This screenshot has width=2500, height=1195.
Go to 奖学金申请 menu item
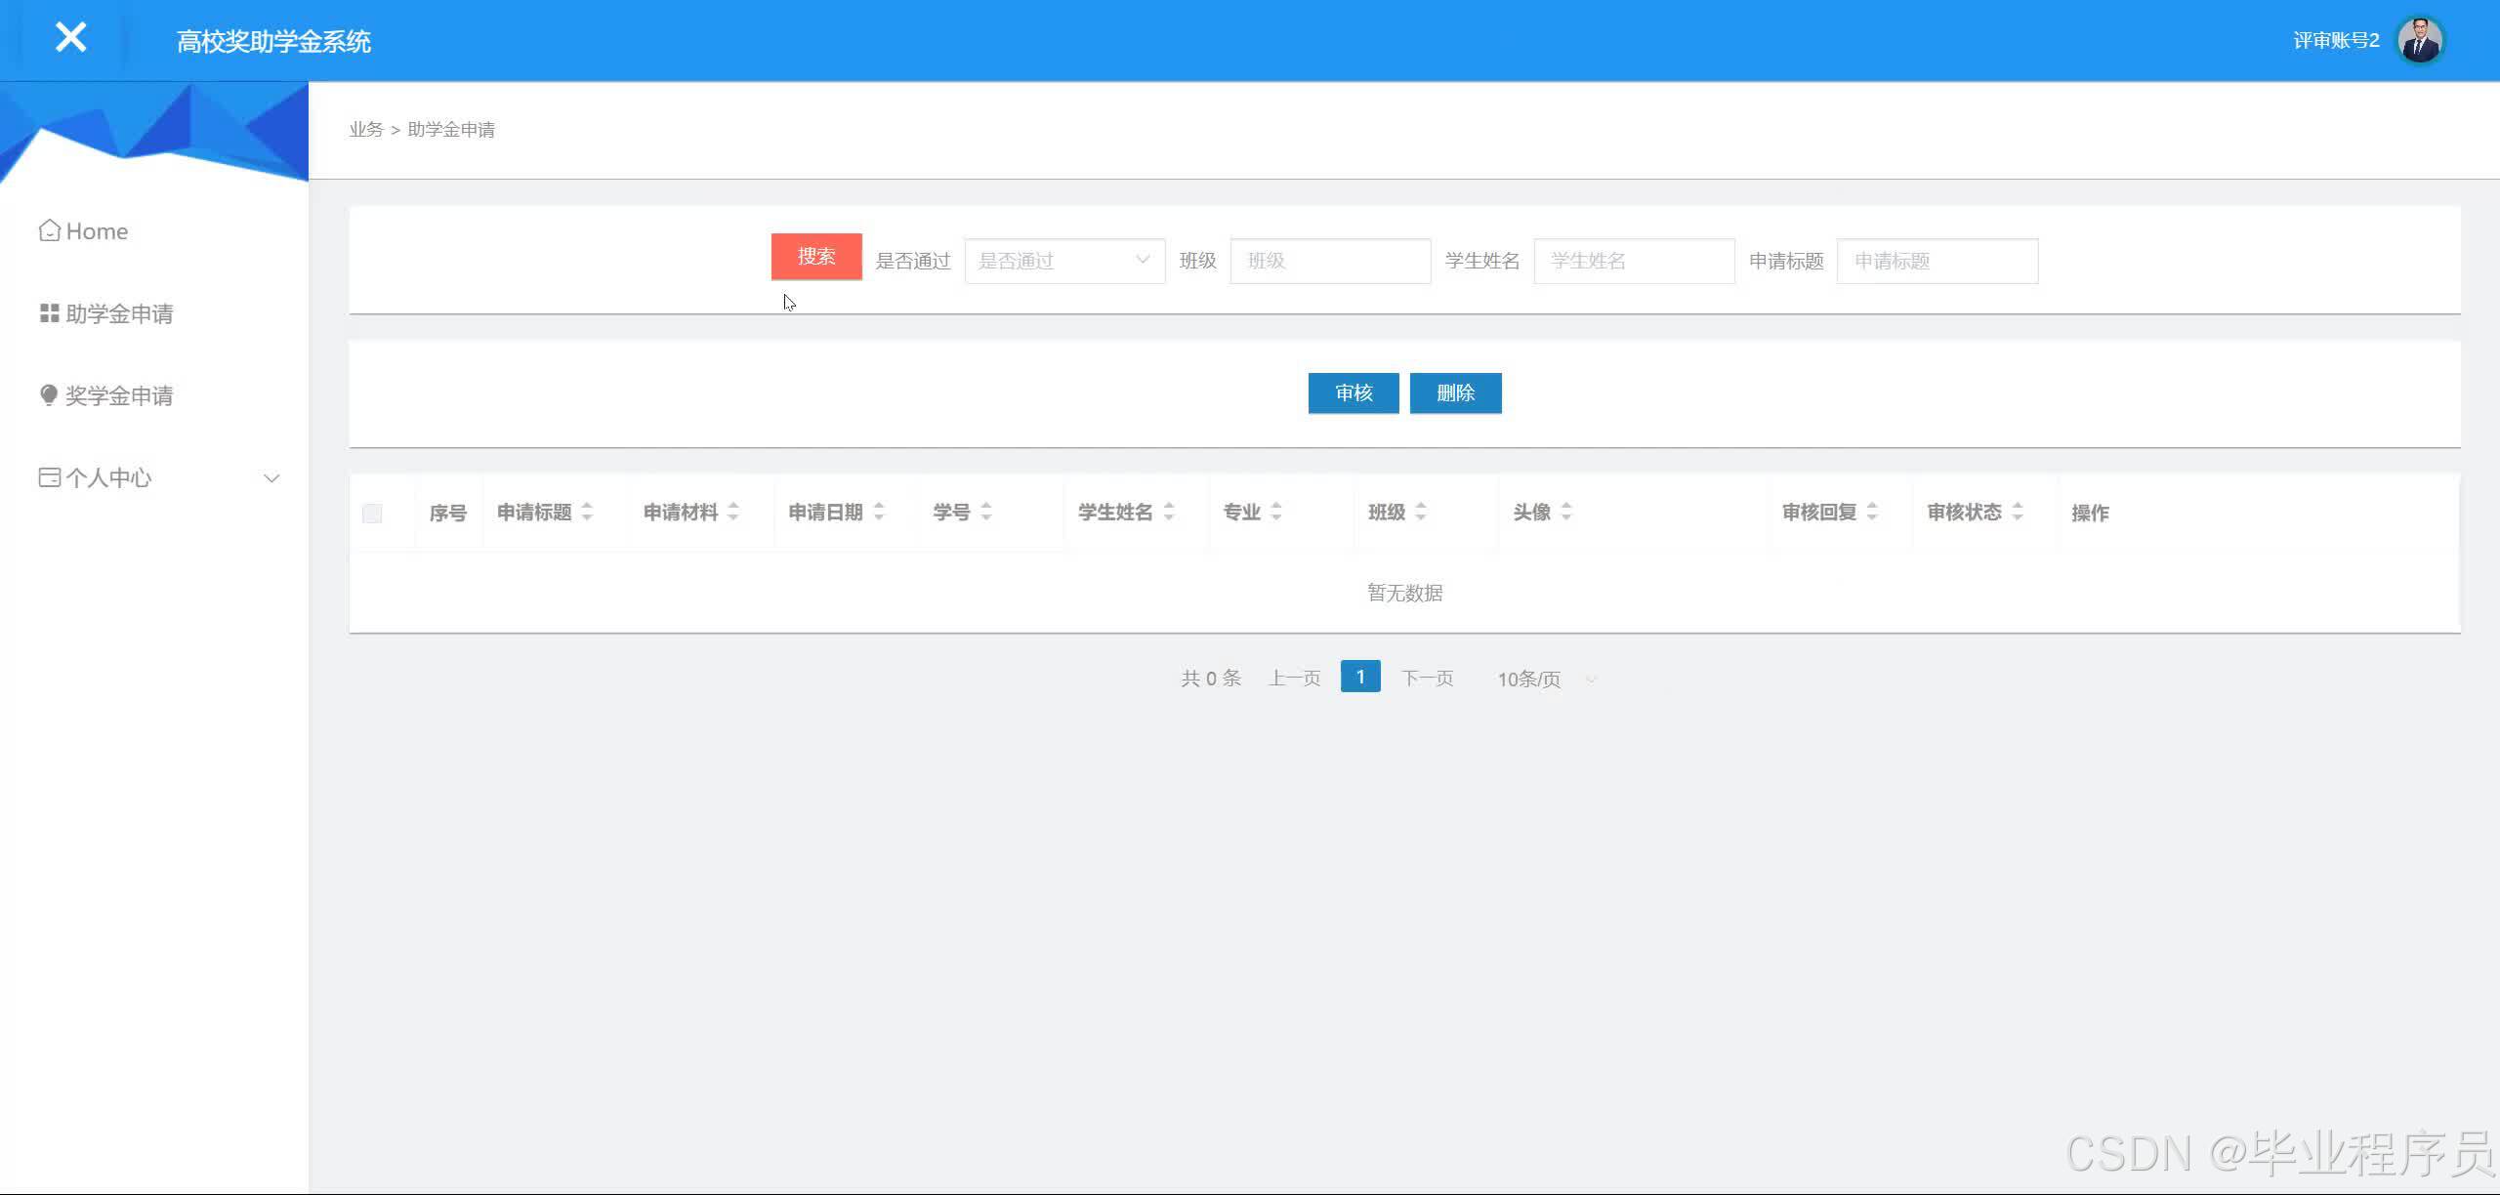(x=118, y=395)
